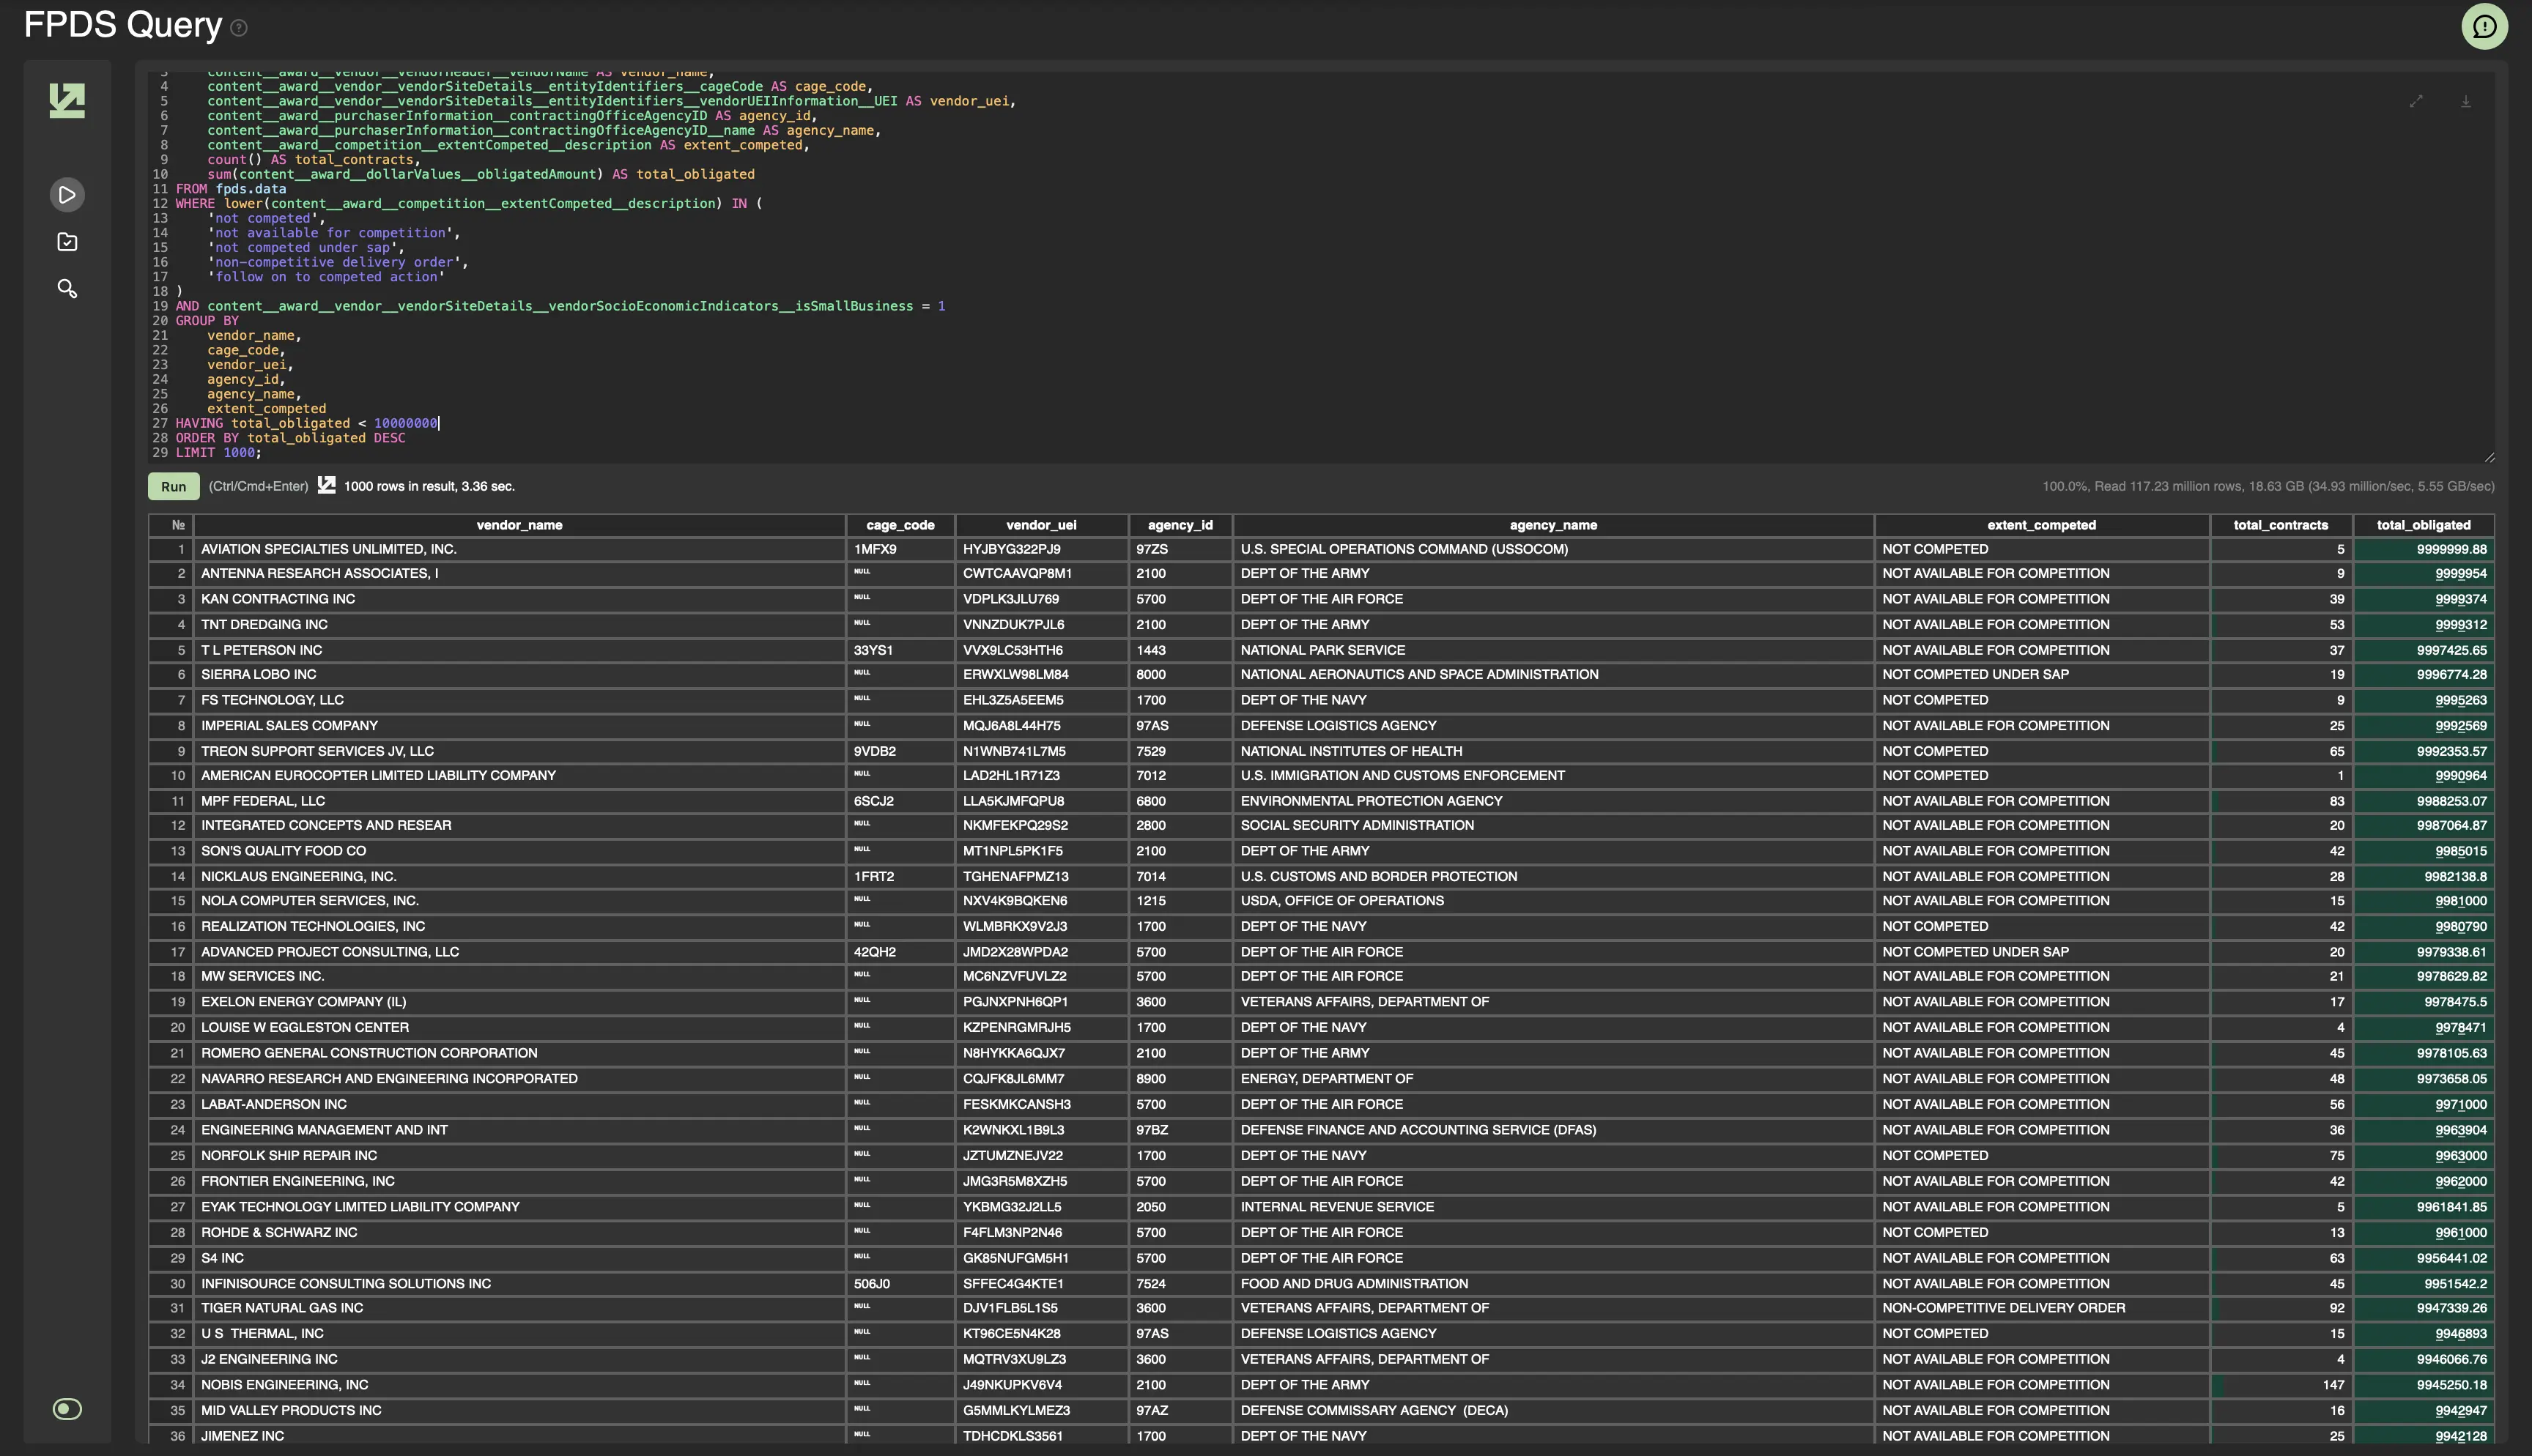Click NATIONAL AERONAUTICS AND SPACE ADMINISTRATION cell
The height and width of the screenshot is (1456, 2532).
(x=1553, y=675)
